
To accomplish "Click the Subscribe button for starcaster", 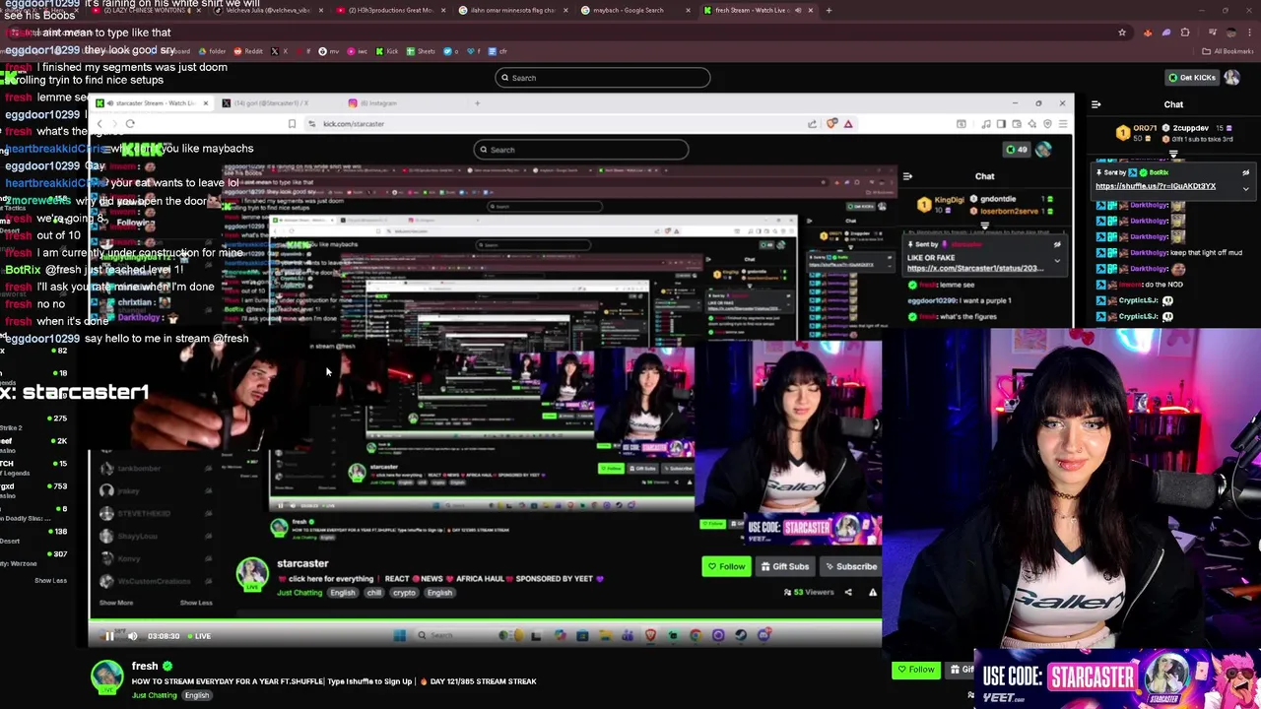I will [x=850, y=566].
